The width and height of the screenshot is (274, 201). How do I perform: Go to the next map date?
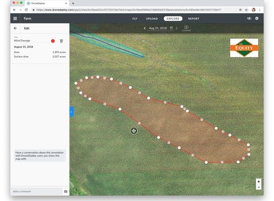click(x=176, y=28)
